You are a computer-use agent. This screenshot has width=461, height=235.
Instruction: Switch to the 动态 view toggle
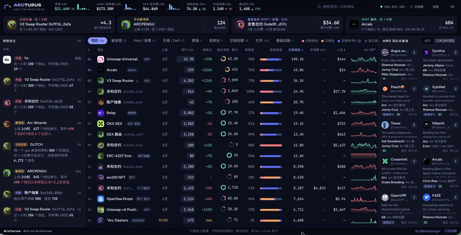427,41
